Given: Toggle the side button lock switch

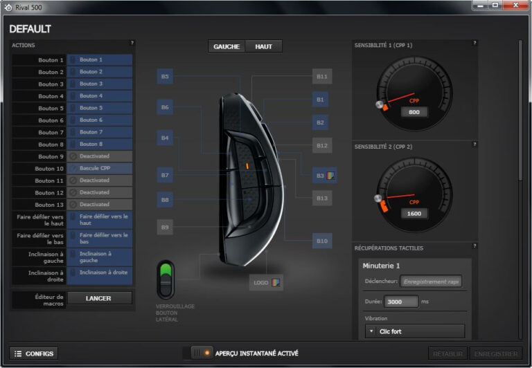Looking at the screenshot, I should pyautogui.click(x=166, y=279).
